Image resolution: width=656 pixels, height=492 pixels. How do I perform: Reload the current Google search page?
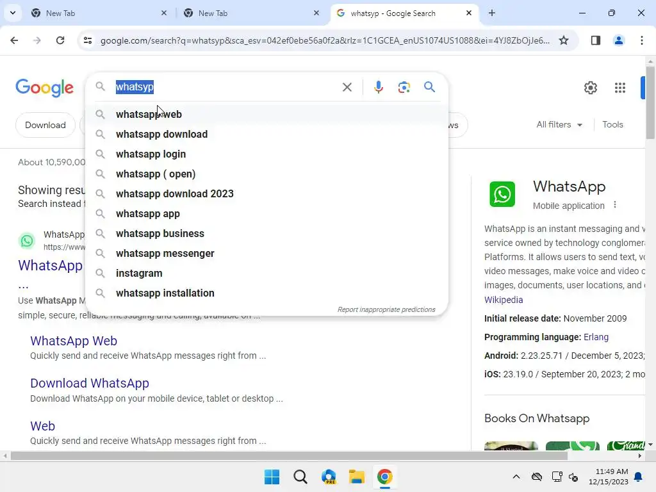(x=60, y=40)
